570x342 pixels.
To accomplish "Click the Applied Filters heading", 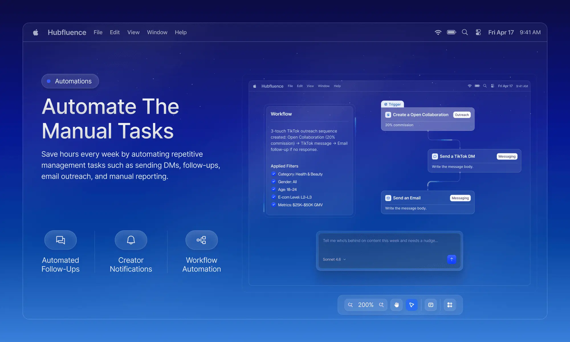I will pos(284,166).
